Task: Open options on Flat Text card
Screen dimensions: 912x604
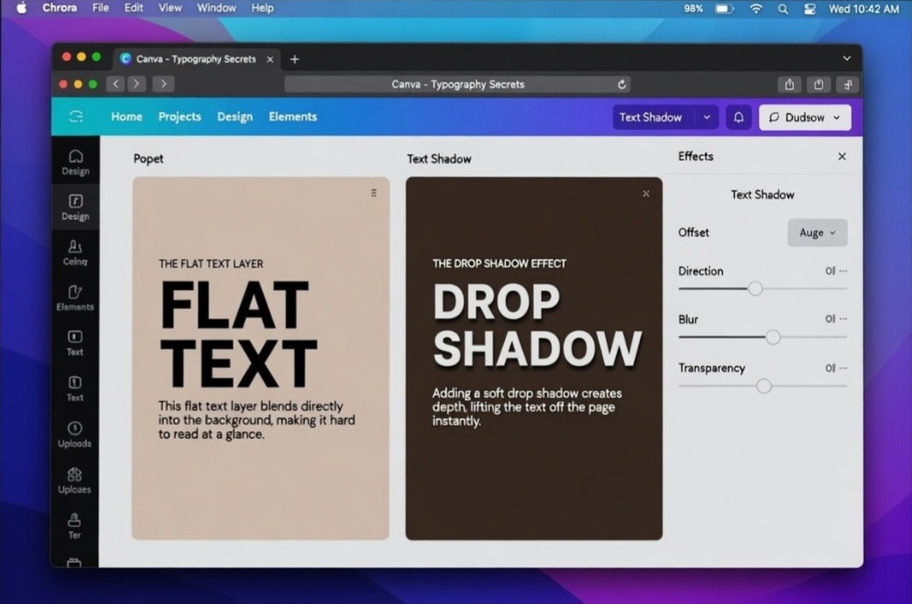Action: tap(374, 193)
